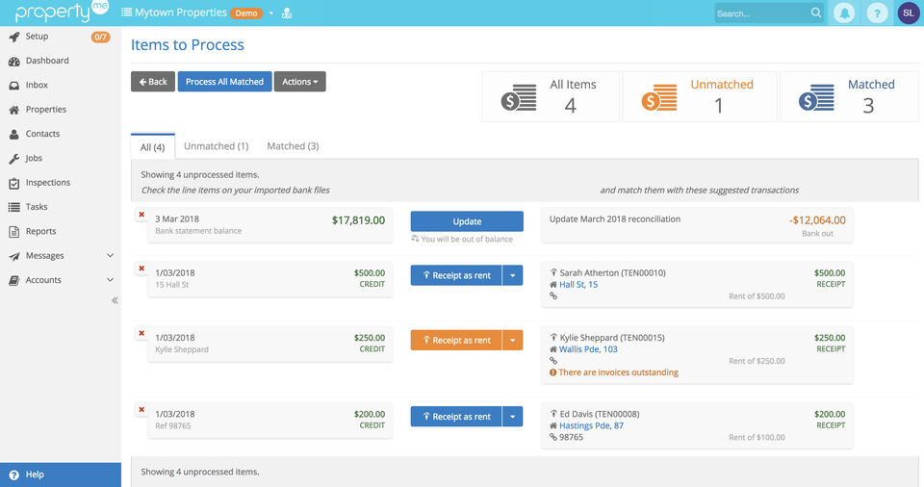Image resolution: width=924 pixels, height=487 pixels.
Task: Click the -$12,064.00 Bank out amount
Action: [817, 219]
